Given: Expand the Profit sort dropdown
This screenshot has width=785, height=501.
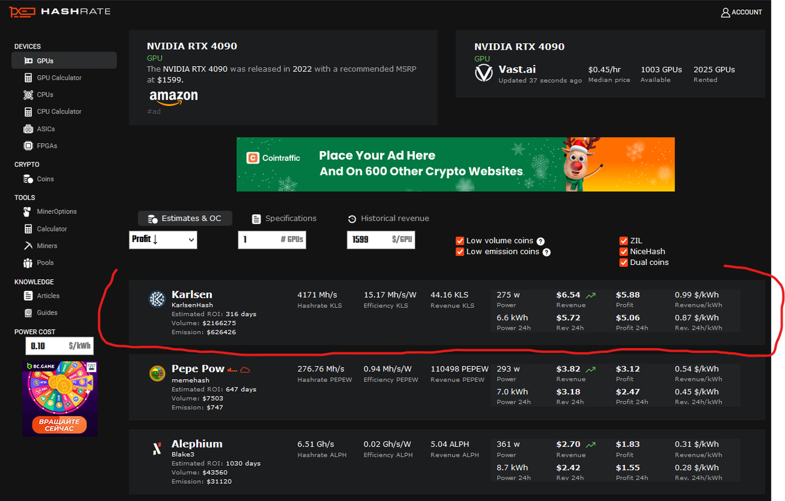Looking at the screenshot, I should pyautogui.click(x=164, y=240).
